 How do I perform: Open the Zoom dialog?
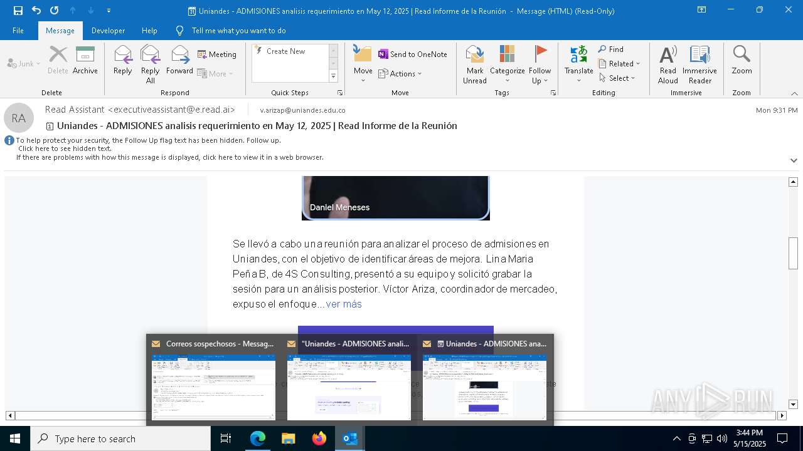(742, 60)
